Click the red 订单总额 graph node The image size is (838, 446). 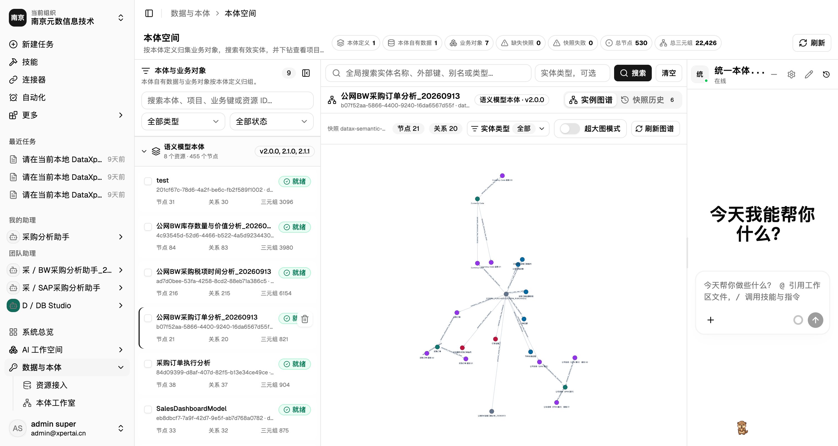495,339
